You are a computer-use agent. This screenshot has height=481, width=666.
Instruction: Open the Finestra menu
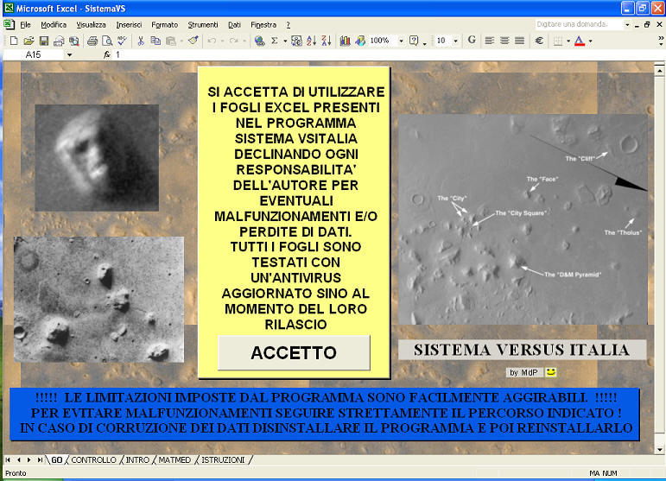[263, 25]
